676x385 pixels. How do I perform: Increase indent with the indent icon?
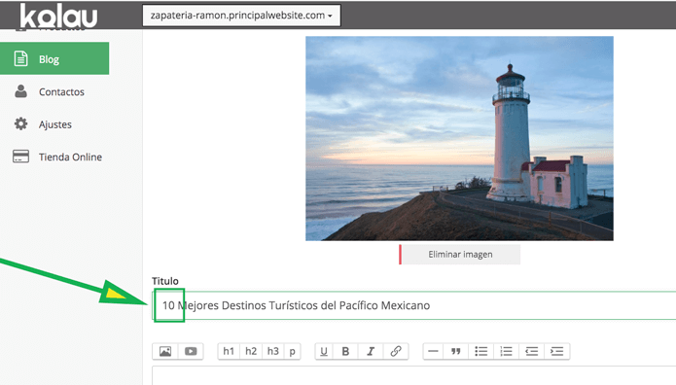[x=557, y=351]
